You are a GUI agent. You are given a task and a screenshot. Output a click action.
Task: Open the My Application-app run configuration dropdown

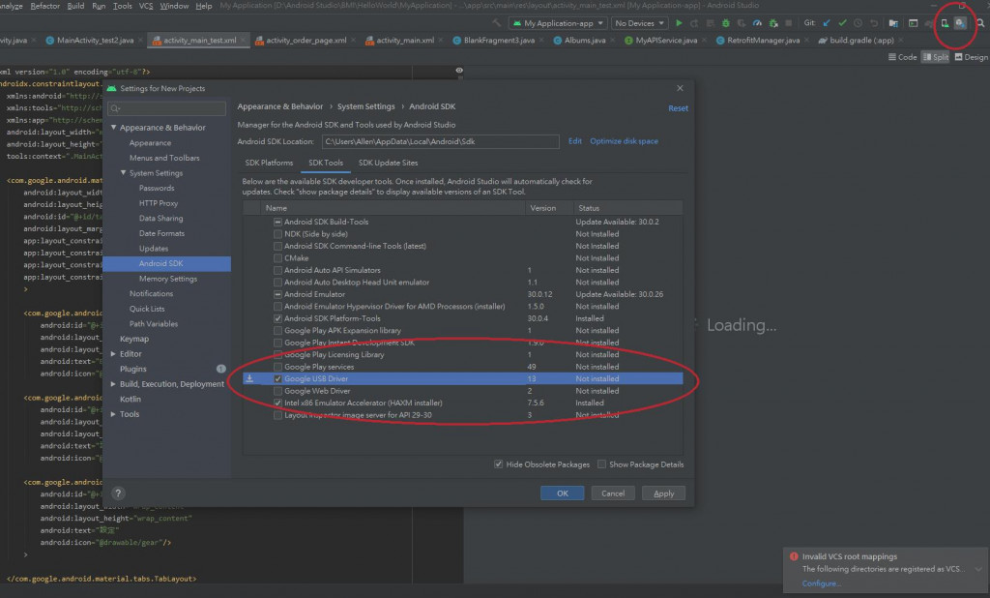[558, 23]
